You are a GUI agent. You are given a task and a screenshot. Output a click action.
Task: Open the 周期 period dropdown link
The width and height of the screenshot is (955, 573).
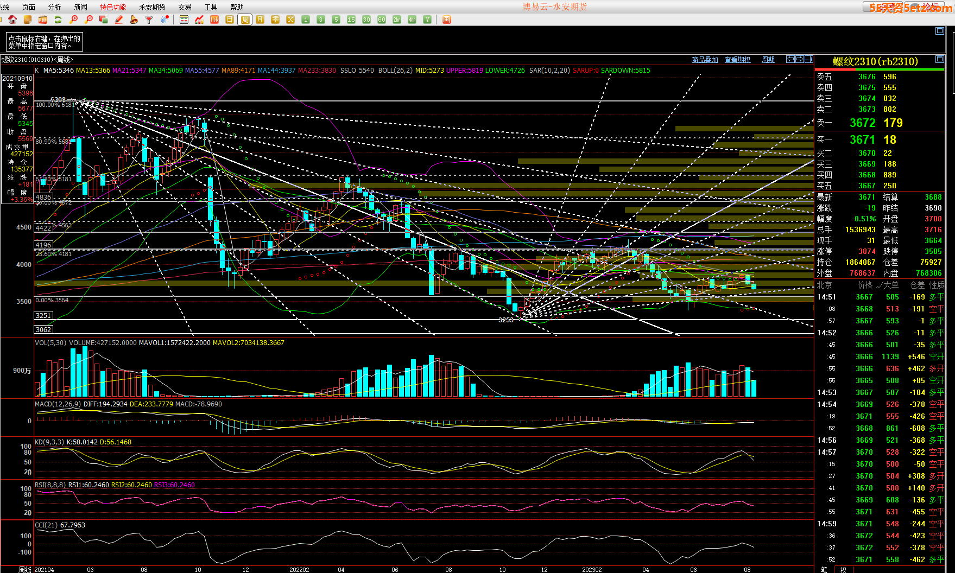[768, 60]
